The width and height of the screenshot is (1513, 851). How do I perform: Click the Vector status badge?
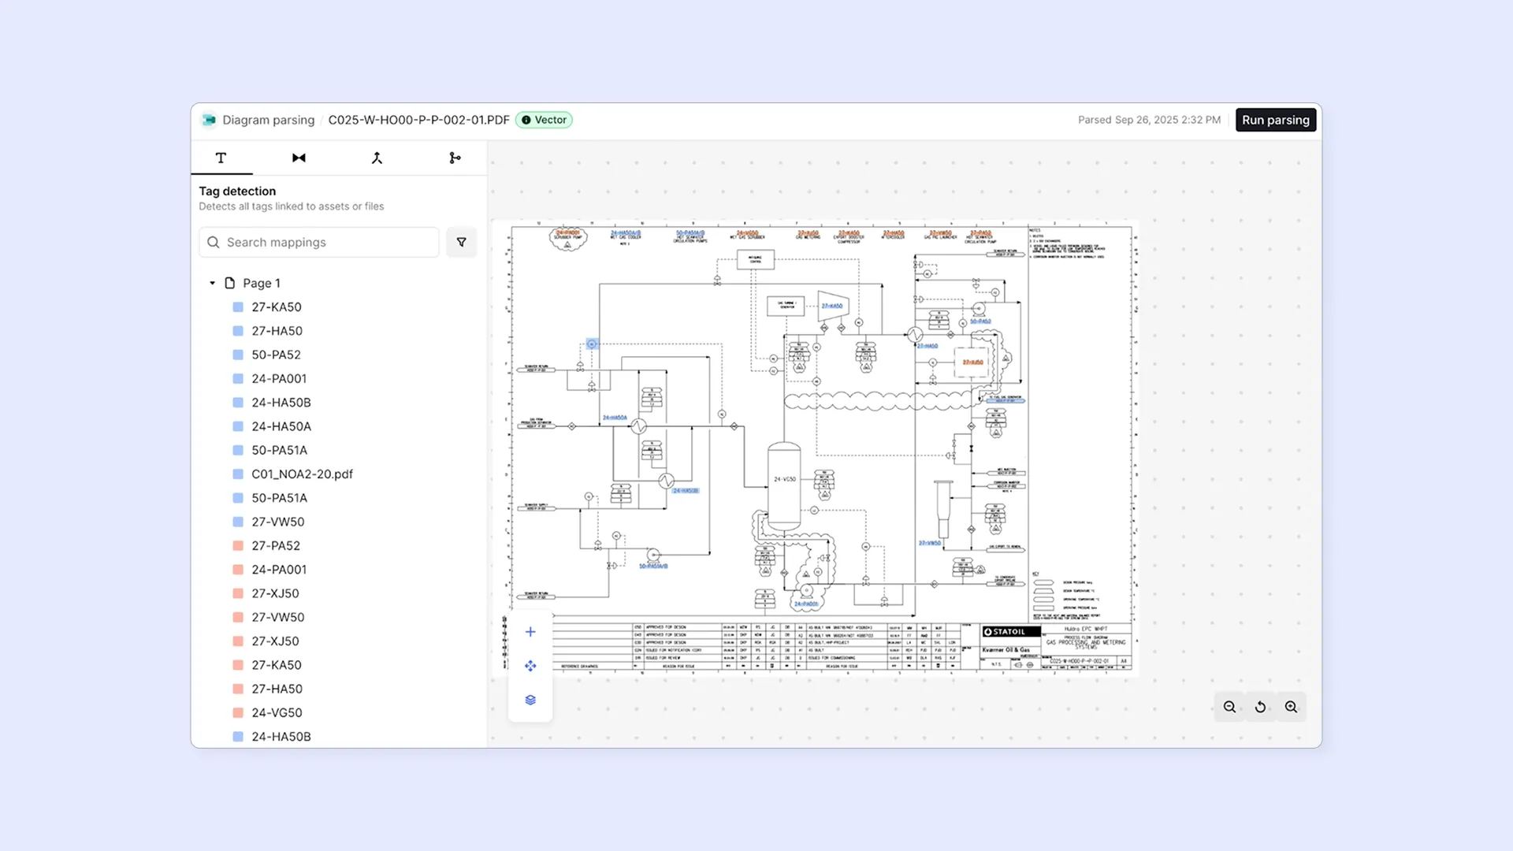coord(544,120)
